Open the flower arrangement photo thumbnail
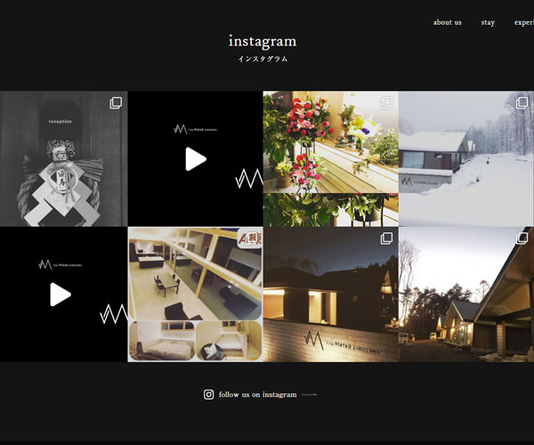Image resolution: width=534 pixels, height=445 pixels. pos(330,160)
